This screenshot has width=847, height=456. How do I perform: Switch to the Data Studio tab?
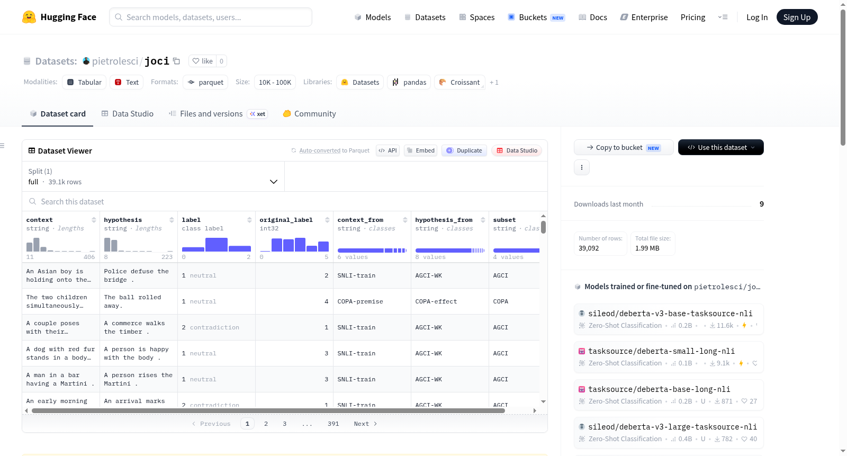(x=128, y=113)
